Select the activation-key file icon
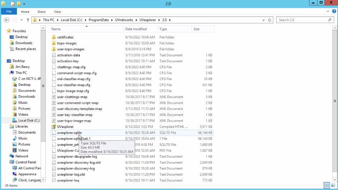 pyautogui.click(x=54, y=61)
